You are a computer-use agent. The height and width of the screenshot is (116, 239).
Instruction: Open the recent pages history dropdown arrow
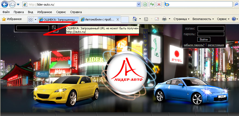18,4
